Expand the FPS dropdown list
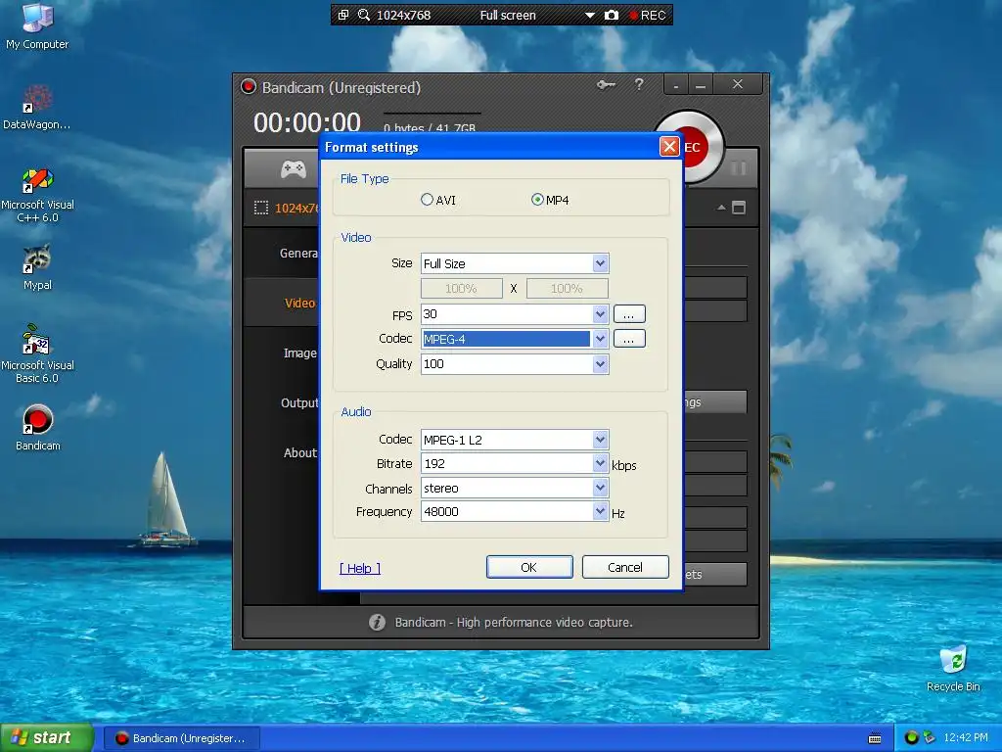Image resolution: width=1002 pixels, height=752 pixels. (600, 314)
